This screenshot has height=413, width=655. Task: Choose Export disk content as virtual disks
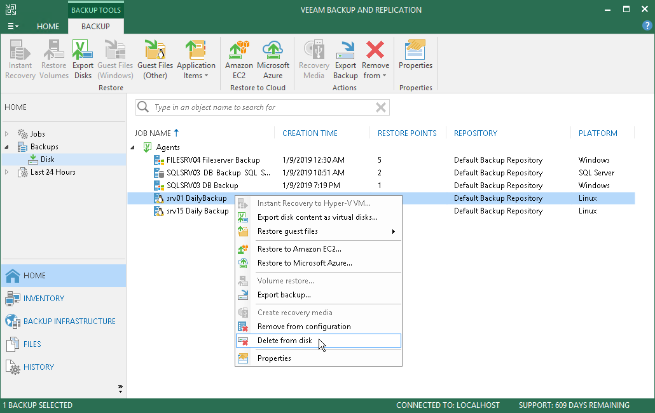[319, 217]
